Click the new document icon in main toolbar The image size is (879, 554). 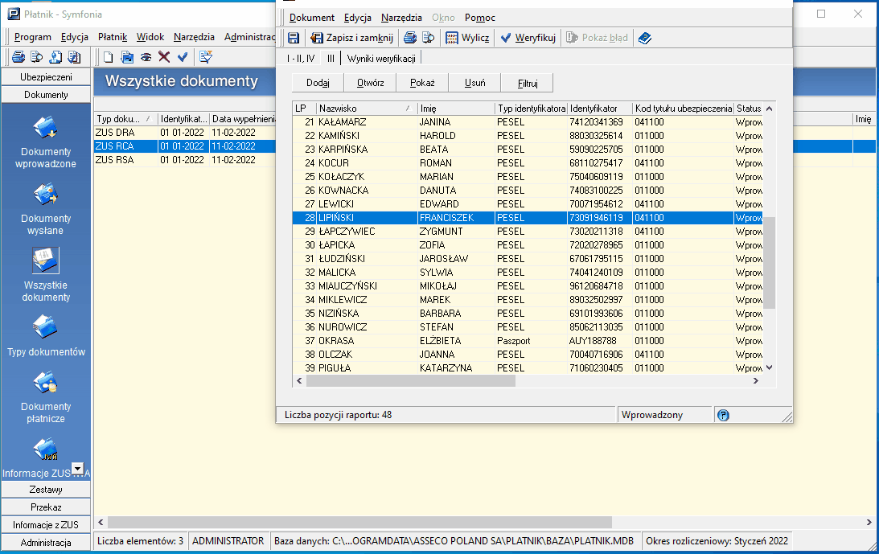(x=109, y=56)
